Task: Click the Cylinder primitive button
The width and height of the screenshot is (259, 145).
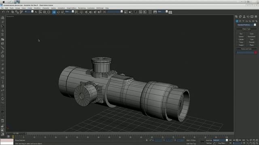Action: click(x=241, y=39)
